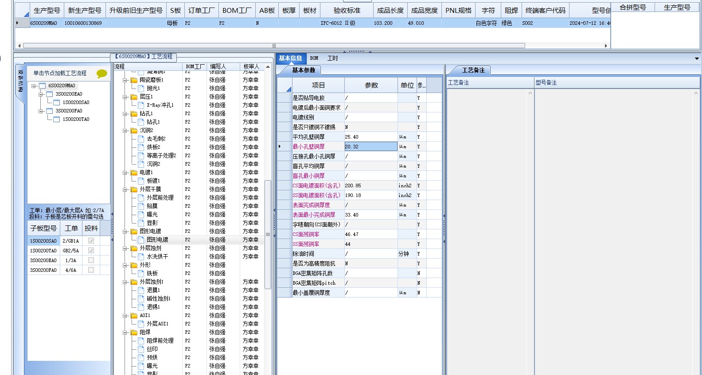Click the document icon beside 铣板
The image size is (702, 375).
point(141,274)
